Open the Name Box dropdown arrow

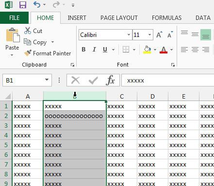tap(47, 80)
